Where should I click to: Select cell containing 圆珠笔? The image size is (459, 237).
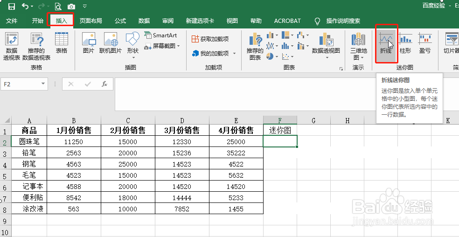29,141
